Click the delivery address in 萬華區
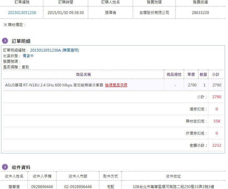 [x=173, y=187]
